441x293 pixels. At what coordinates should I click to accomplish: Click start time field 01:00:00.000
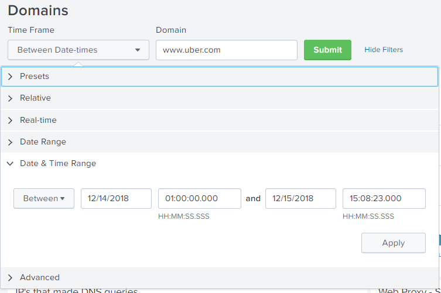pyautogui.click(x=200, y=199)
